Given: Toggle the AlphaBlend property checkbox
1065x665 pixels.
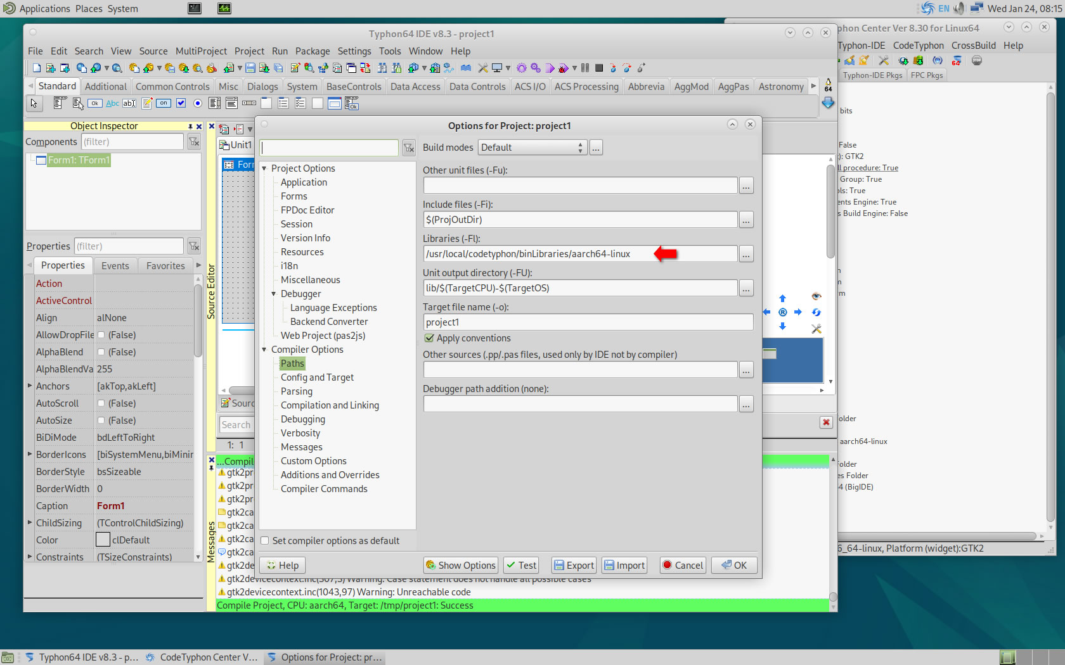Looking at the screenshot, I should pos(101,352).
